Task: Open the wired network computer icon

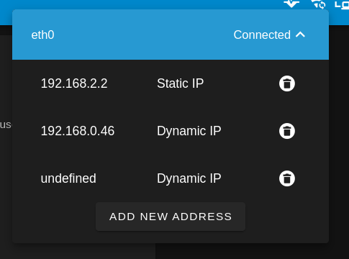Action: pyautogui.click(x=342, y=4)
